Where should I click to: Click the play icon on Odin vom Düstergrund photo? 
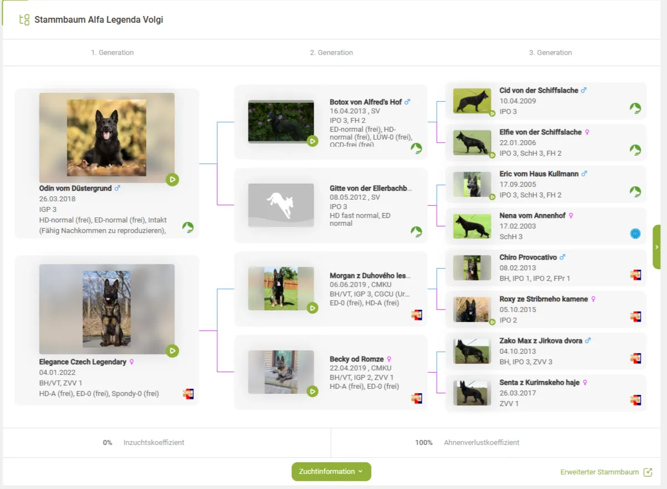172,179
